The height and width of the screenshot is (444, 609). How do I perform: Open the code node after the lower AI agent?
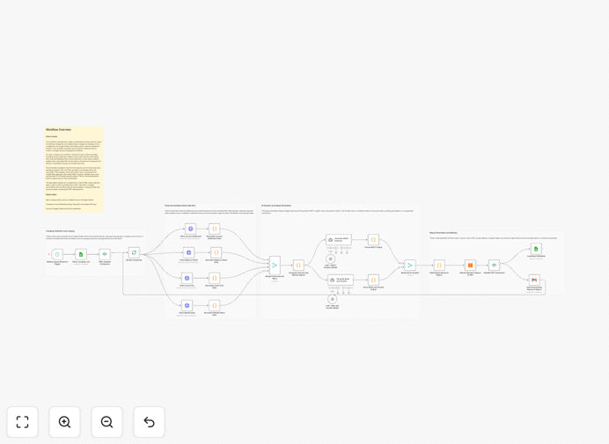point(373,280)
